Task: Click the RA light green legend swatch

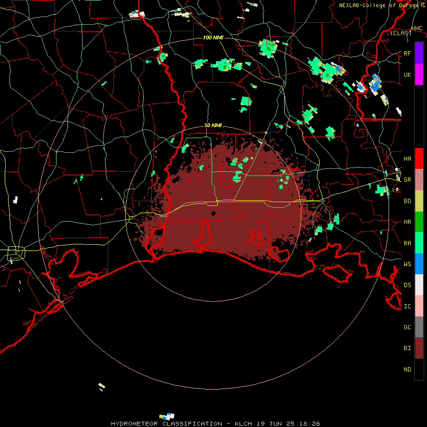Action: point(419,243)
